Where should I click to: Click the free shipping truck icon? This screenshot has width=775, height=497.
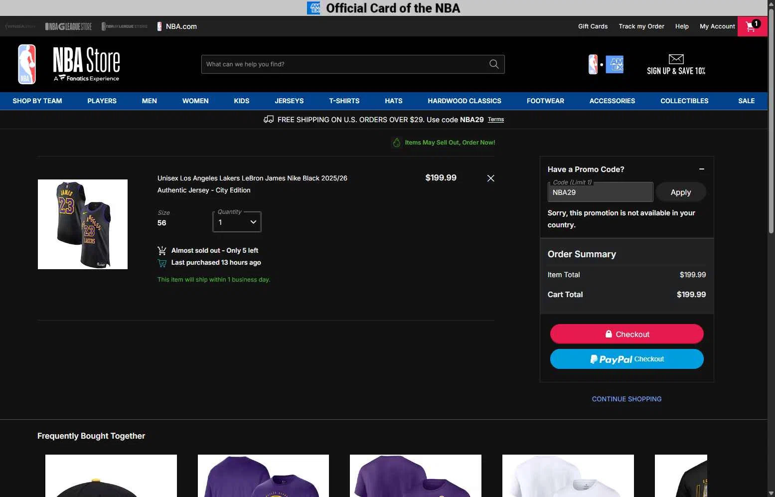269,119
